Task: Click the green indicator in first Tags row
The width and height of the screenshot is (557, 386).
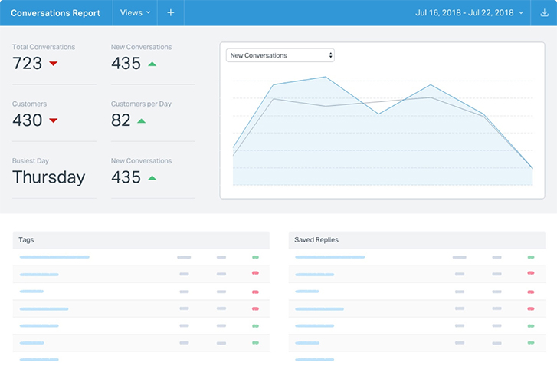Action: [x=255, y=257]
